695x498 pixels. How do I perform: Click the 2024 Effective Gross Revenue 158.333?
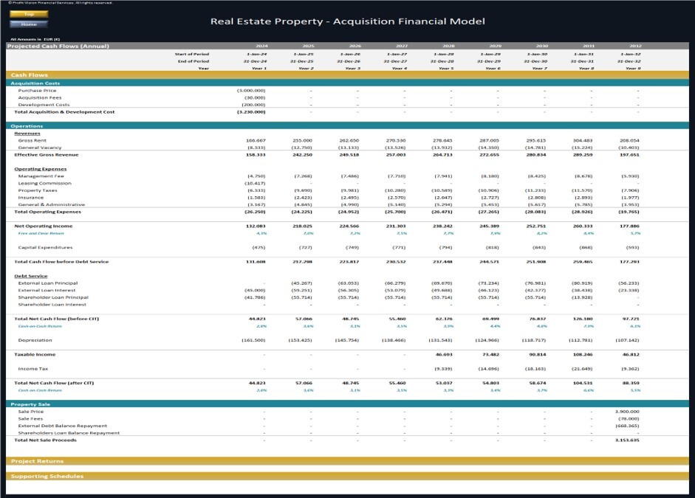pos(256,155)
